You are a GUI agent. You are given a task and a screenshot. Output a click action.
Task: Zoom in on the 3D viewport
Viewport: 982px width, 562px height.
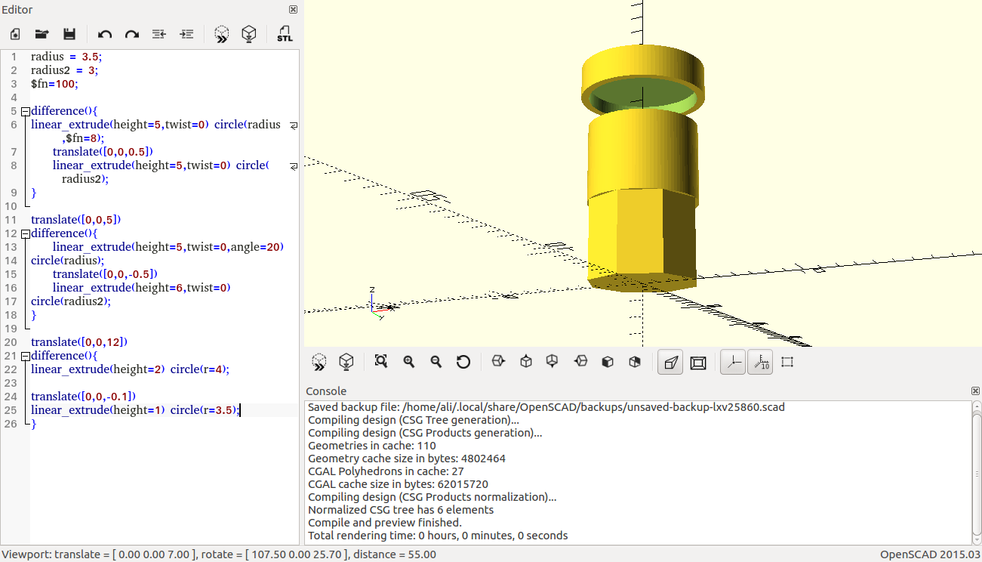tap(408, 362)
